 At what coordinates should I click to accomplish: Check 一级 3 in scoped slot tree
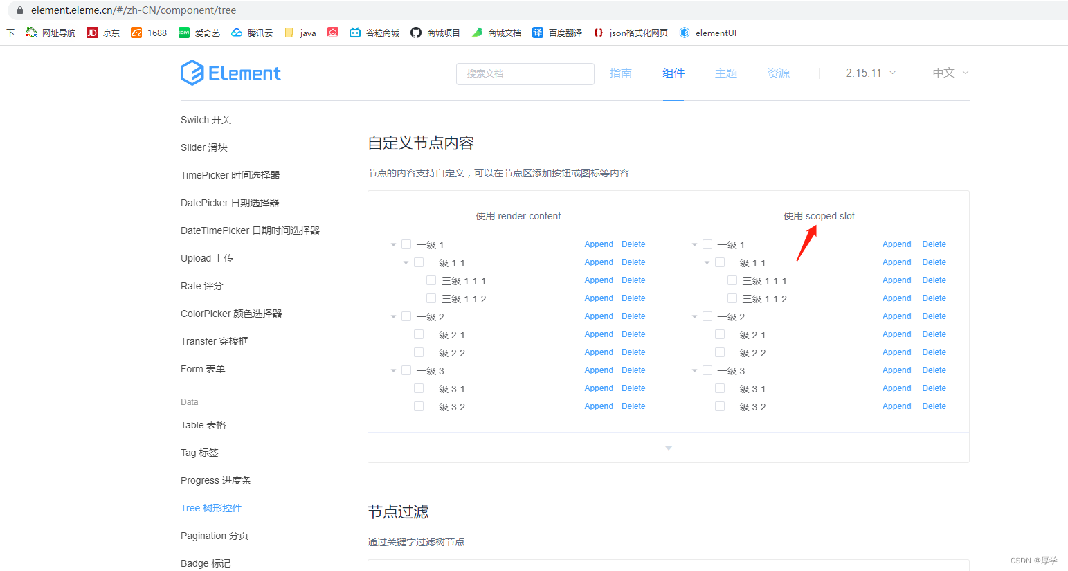(707, 370)
